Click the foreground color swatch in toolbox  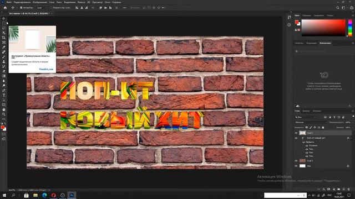[2, 128]
